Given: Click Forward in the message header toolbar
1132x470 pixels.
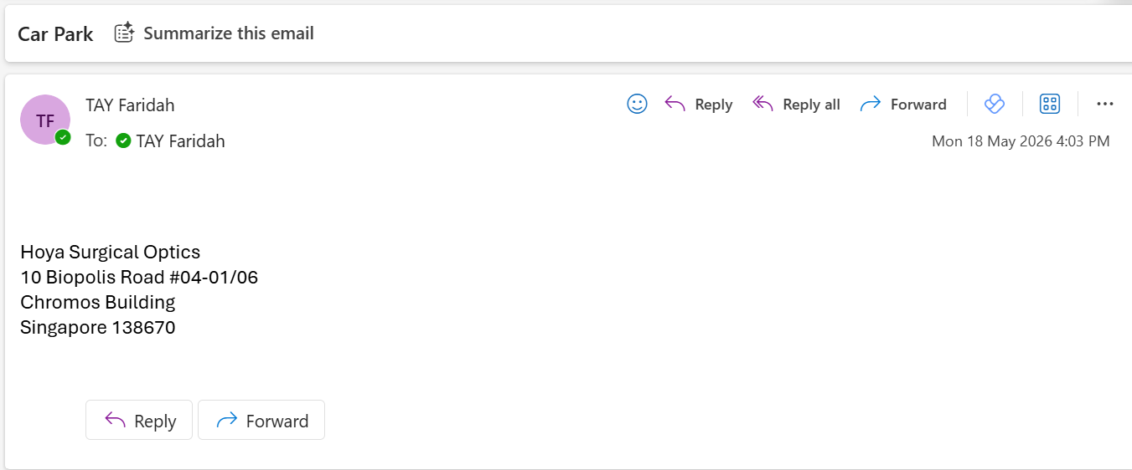Looking at the screenshot, I should [x=903, y=104].
